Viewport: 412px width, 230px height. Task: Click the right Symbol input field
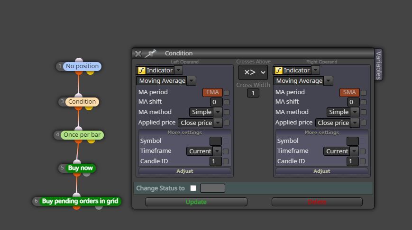point(353,141)
